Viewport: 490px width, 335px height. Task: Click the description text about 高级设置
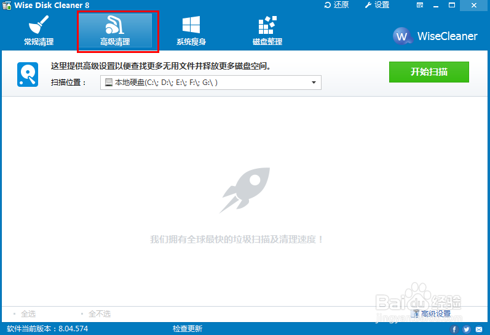tap(160, 66)
